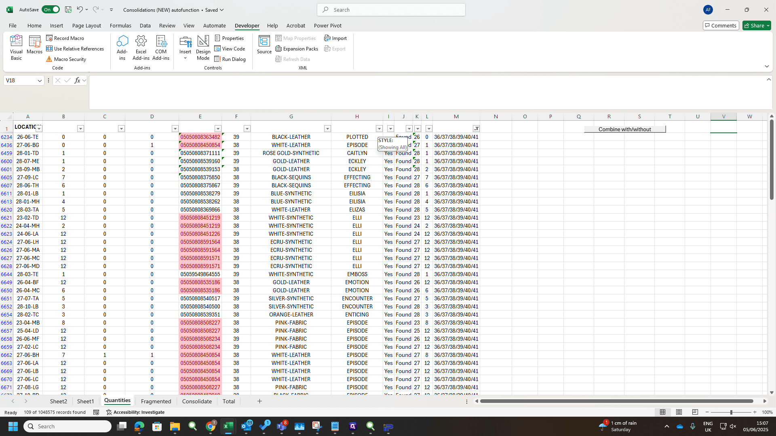Viewport: 776px width, 436px height.
Task: Switch to the Home ribbon tab
Action: click(34, 25)
